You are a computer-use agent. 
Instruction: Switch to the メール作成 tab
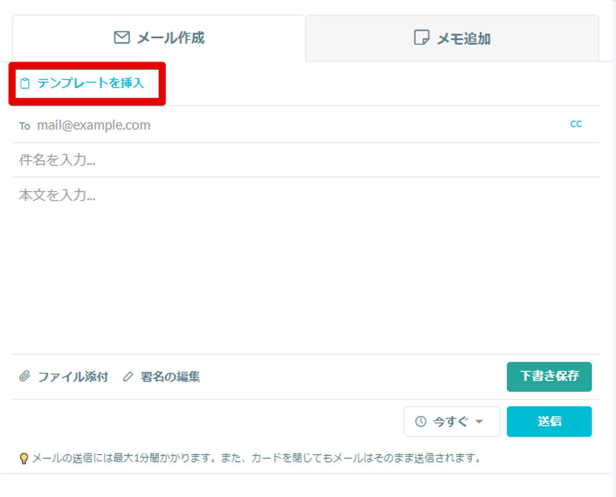tap(158, 38)
